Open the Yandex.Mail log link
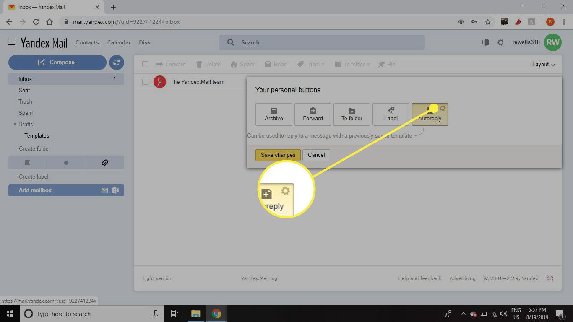573x322 pixels. point(259,278)
